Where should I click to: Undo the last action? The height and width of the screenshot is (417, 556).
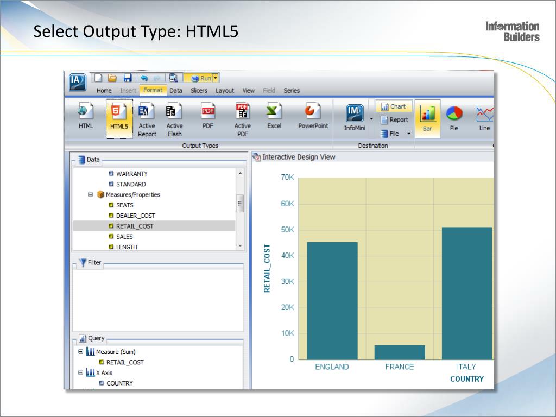click(x=144, y=78)
